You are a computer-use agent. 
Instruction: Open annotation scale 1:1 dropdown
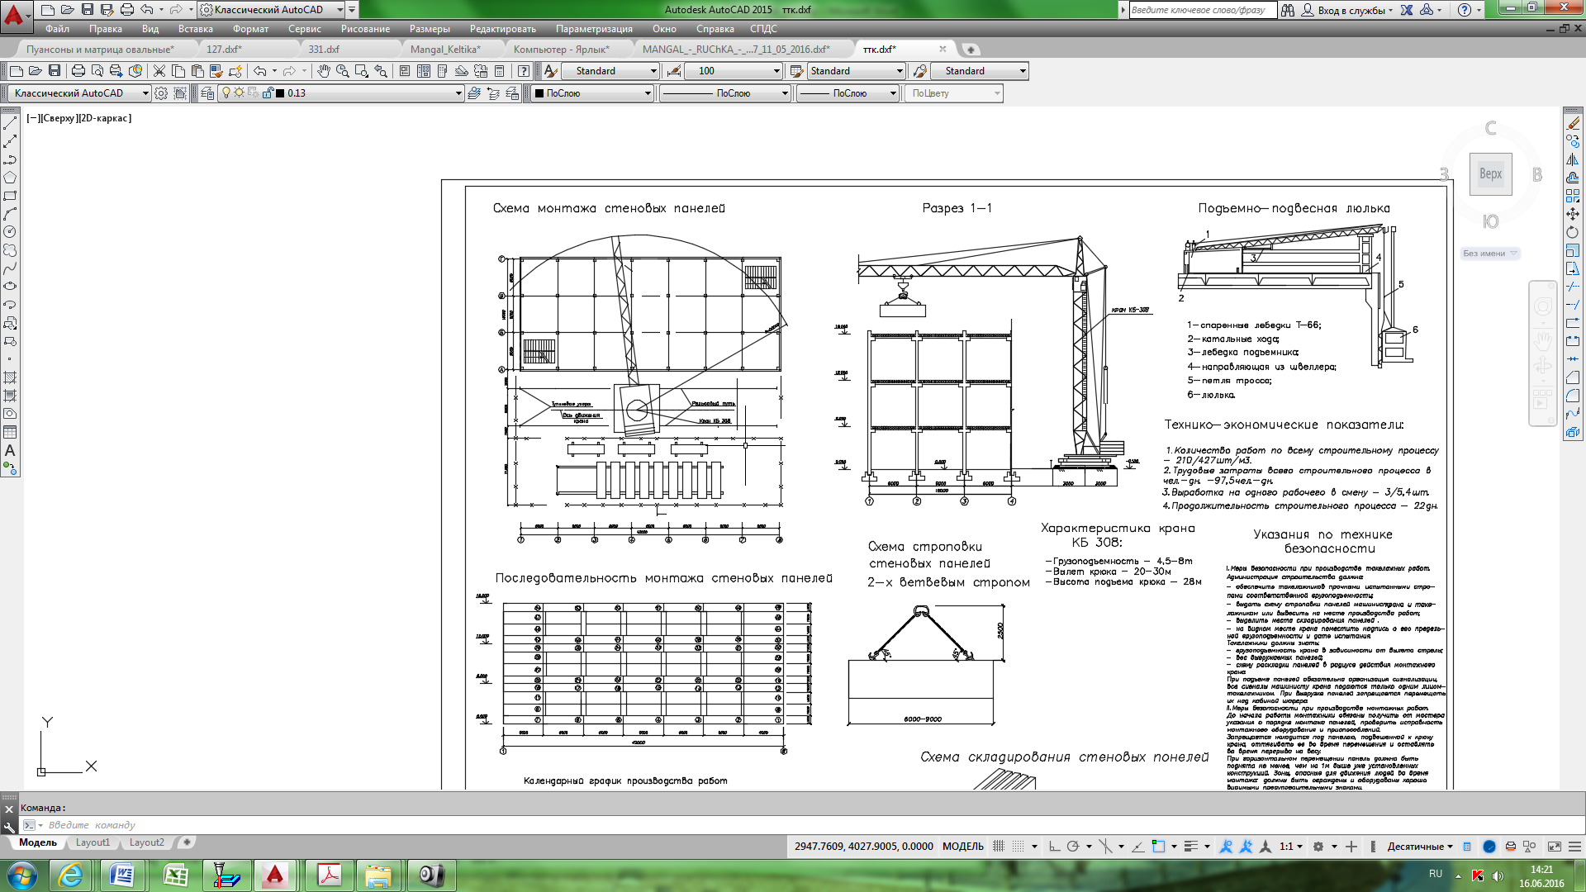(1290, 846)
